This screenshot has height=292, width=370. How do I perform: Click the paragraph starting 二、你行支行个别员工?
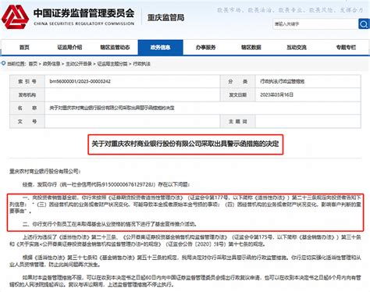tap(109, 224)
